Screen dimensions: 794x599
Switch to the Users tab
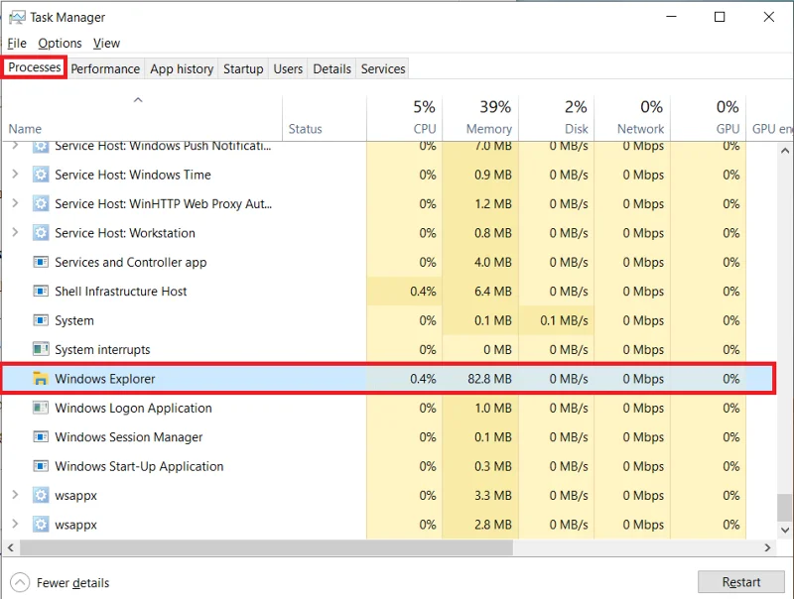tap(288, 68)
